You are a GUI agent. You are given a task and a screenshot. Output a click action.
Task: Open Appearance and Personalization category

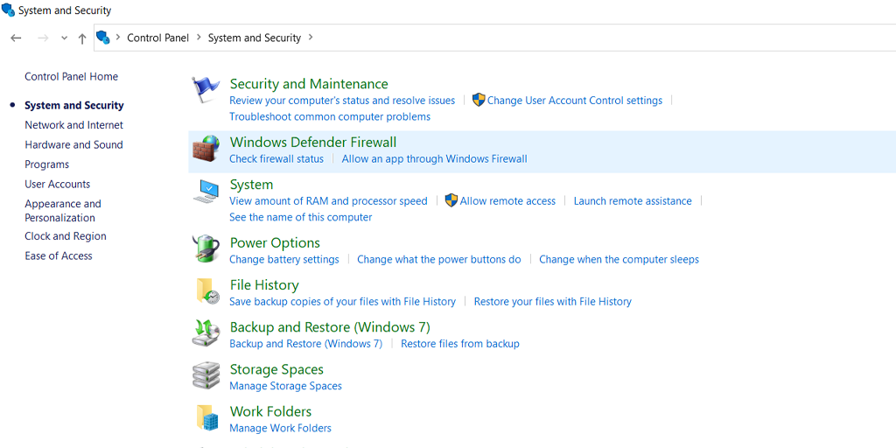(63, 210)
